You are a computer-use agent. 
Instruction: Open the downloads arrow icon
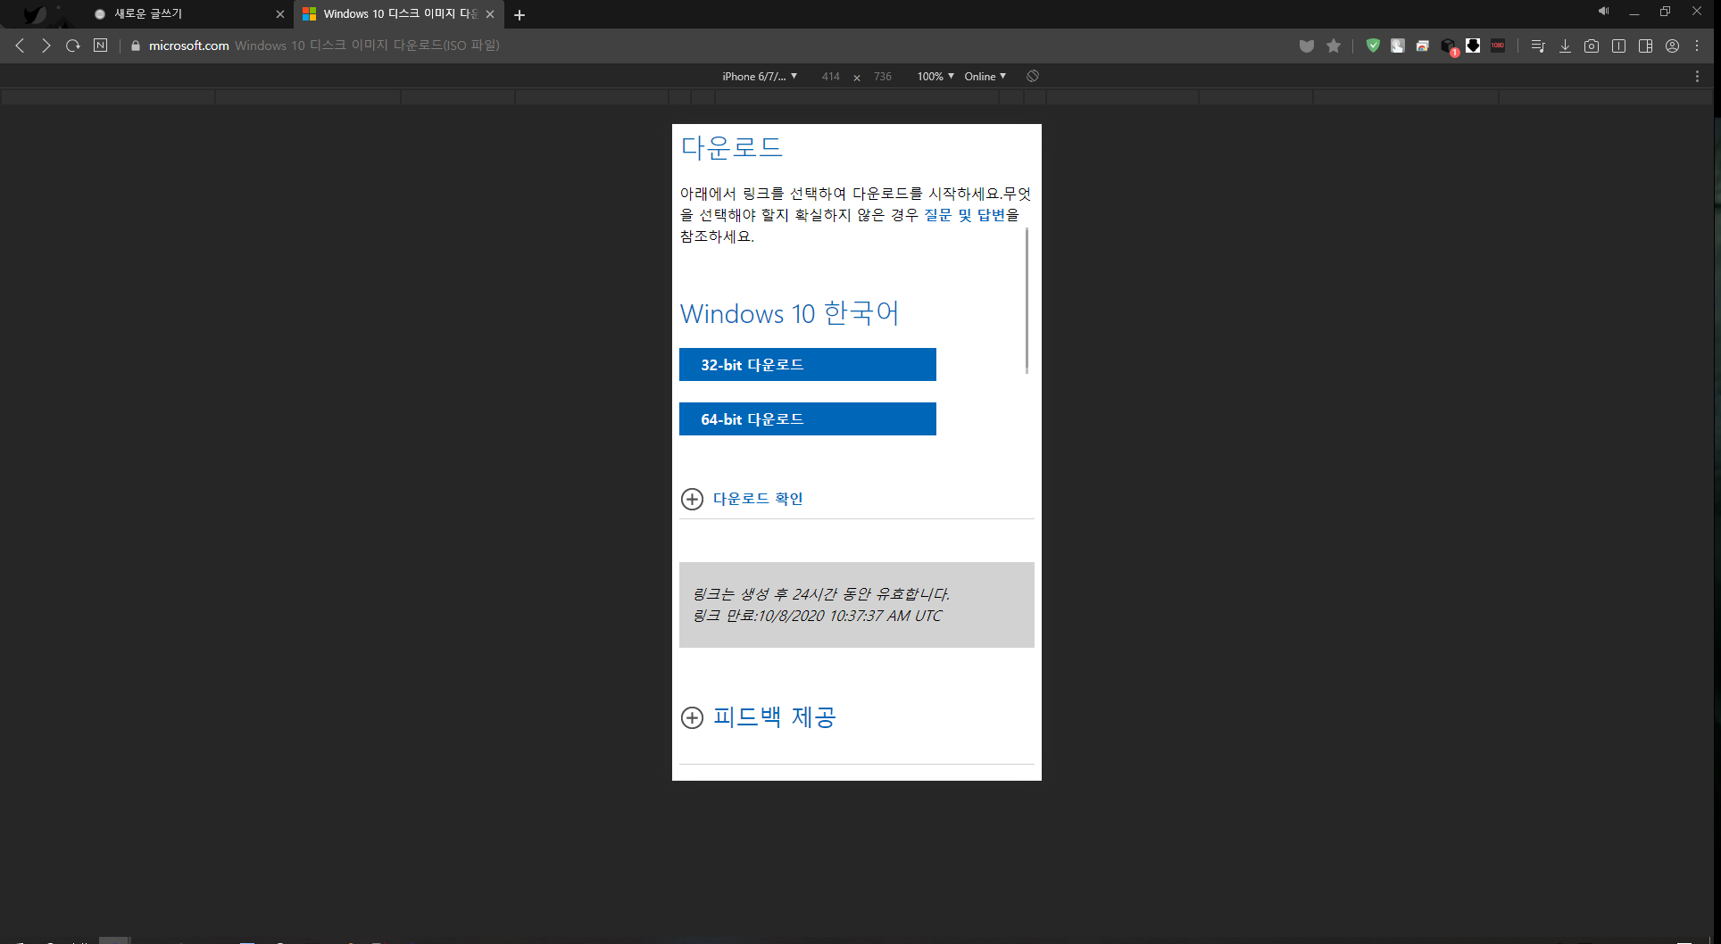(1565, 46)
